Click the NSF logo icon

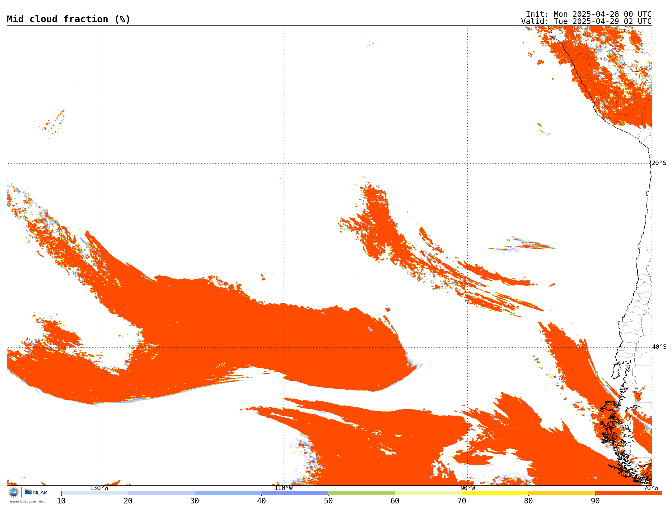click(x=14, y=492)
